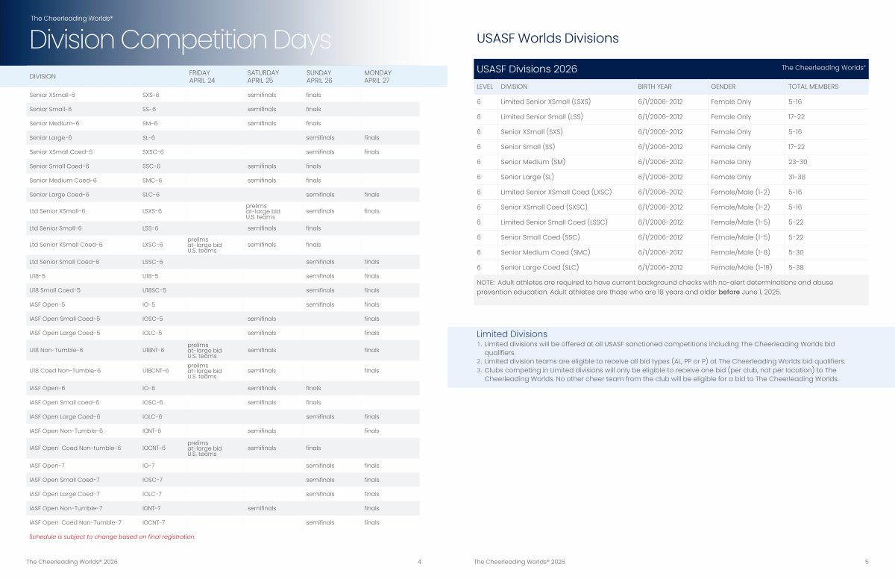
Task: Select the Senior Large (SL) division row
Action: 527,177
